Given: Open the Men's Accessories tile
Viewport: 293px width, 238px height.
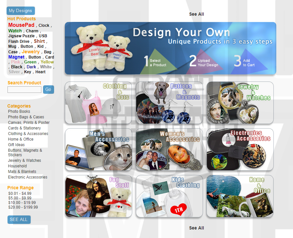Looking at the screenshot, I should point(98,149).
